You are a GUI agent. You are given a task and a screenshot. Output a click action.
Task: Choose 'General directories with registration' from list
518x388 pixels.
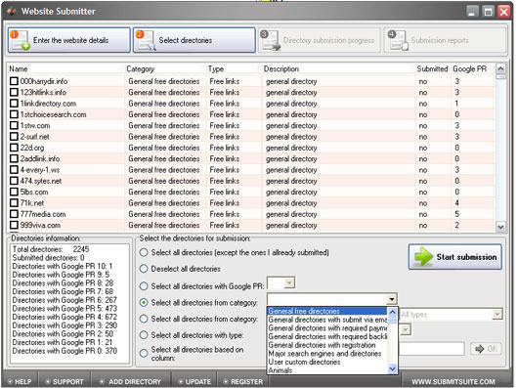pos(323,345)
